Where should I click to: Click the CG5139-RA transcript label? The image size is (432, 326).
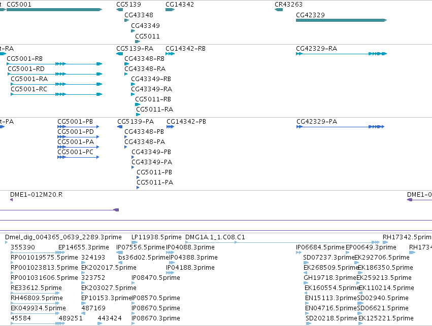coord(135,49)
